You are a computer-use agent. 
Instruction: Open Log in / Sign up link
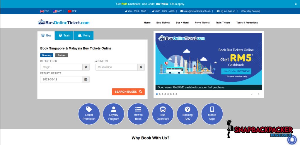tap(226, 11)
